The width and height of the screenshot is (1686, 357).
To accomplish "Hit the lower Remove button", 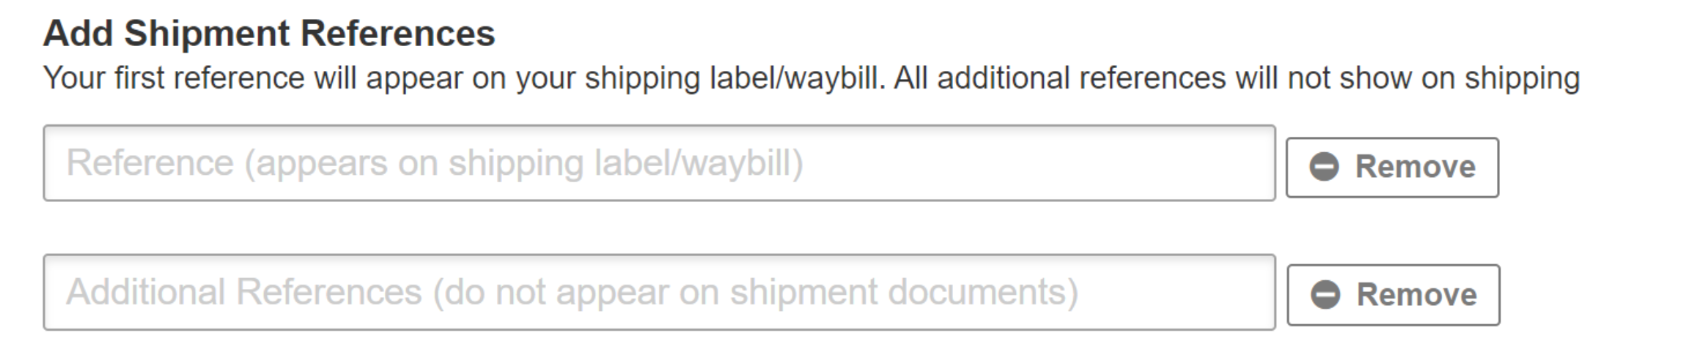I will [x=1393, y=295].
